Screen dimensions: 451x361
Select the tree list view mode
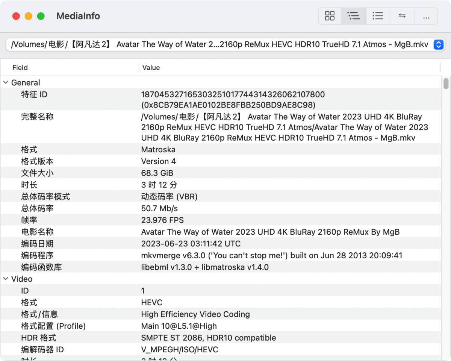click(x=354, y=16)
